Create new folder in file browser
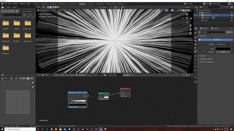The image size is (234, 131). pos(17,11)
